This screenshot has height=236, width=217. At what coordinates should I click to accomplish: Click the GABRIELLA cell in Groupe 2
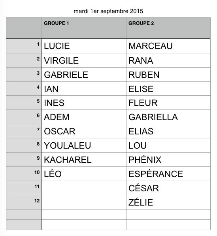tap(168, 117)
